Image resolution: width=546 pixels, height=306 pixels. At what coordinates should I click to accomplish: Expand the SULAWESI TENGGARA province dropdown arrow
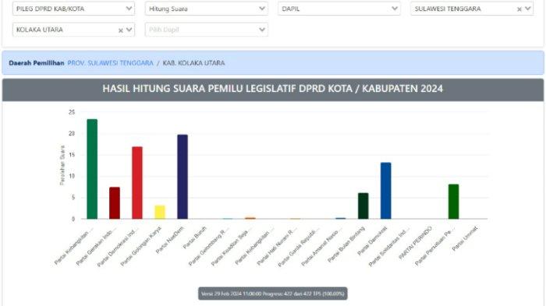[x=528, y=9]
